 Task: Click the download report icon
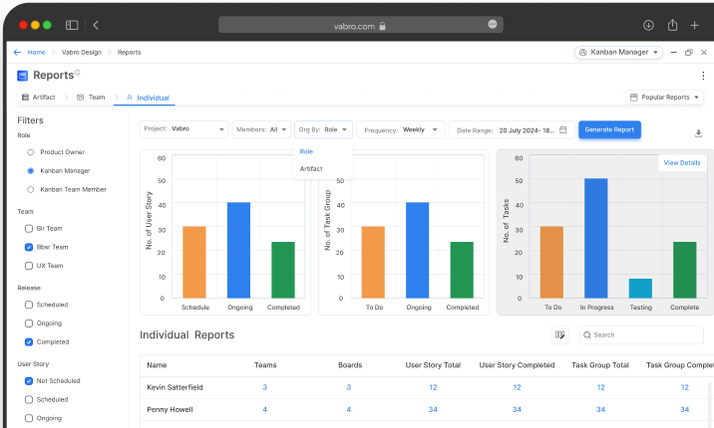(698, 132)
